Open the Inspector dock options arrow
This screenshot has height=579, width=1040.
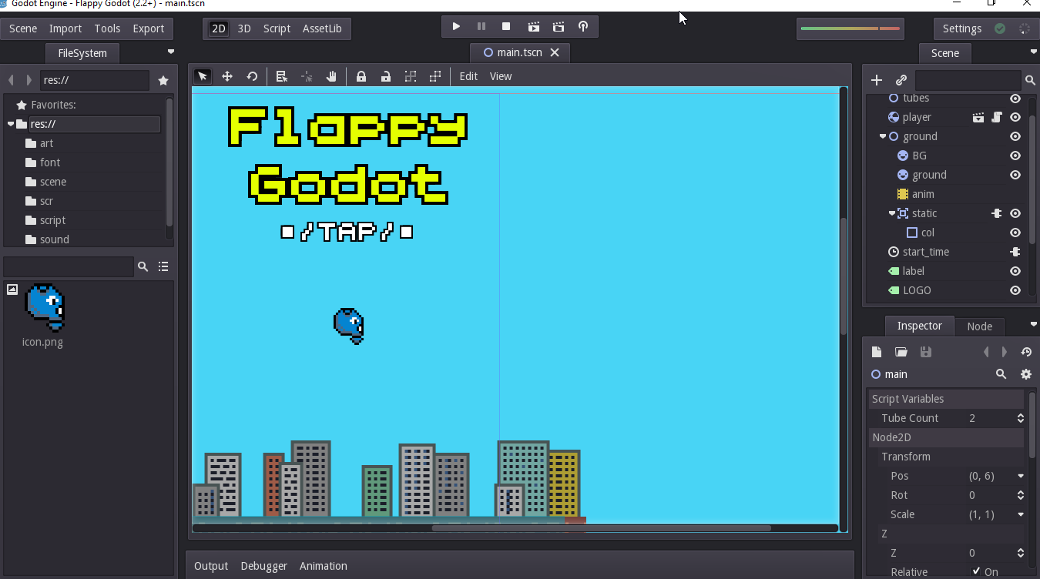point(1034,324)
